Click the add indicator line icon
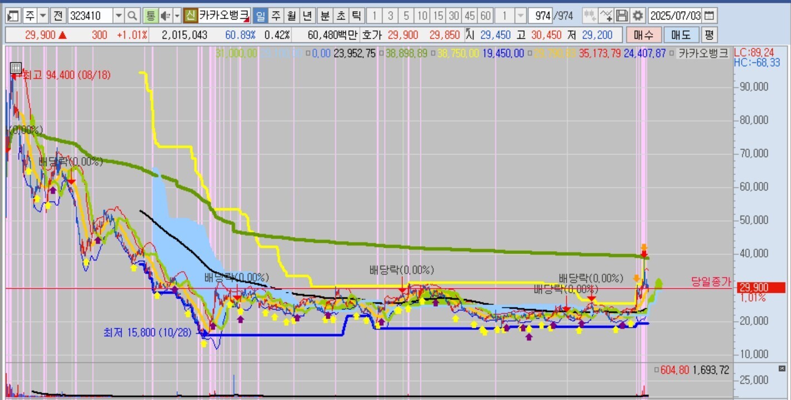The image size is (791, 400). click(x=606, y=16)
